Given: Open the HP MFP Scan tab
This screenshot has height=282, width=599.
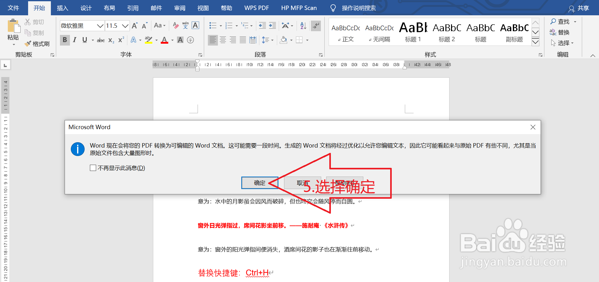Looking at the screenshot, I should (299, 8).
